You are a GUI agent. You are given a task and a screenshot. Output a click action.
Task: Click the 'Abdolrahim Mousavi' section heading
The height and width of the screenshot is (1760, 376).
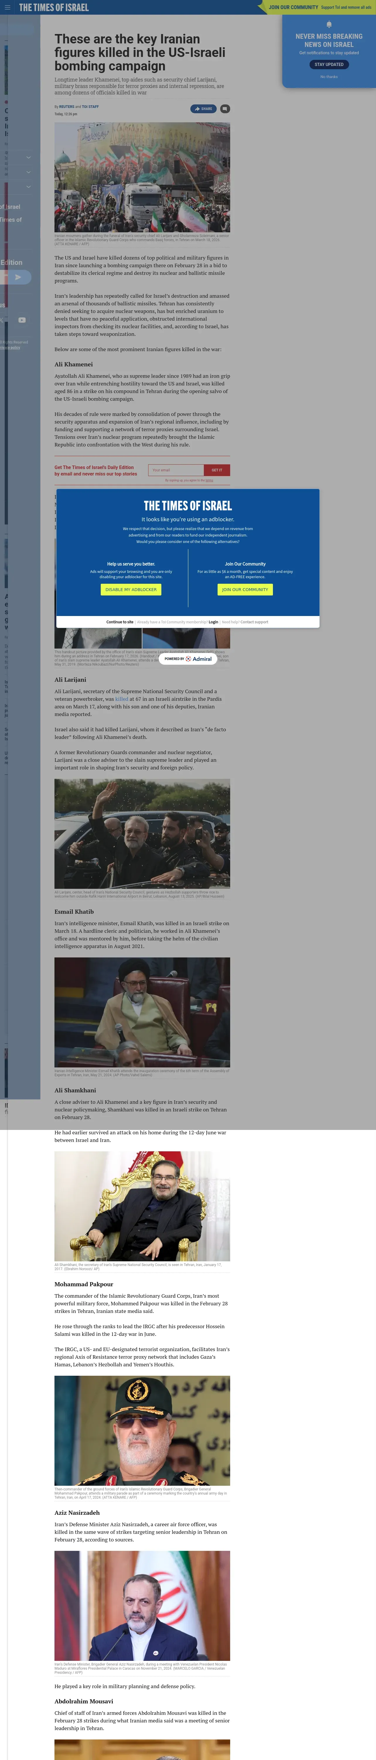[x=84, y=1701]
